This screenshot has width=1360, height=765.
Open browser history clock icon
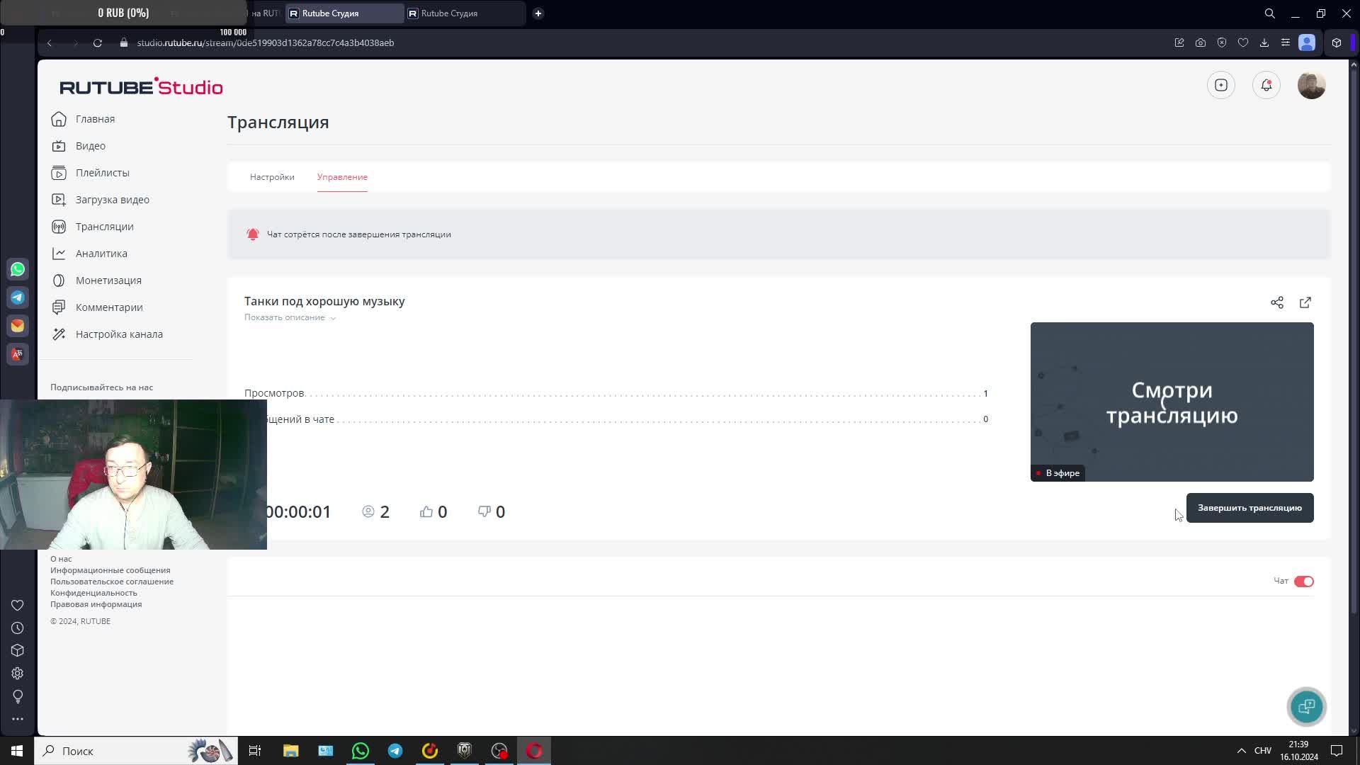click(x=18, y=628)
